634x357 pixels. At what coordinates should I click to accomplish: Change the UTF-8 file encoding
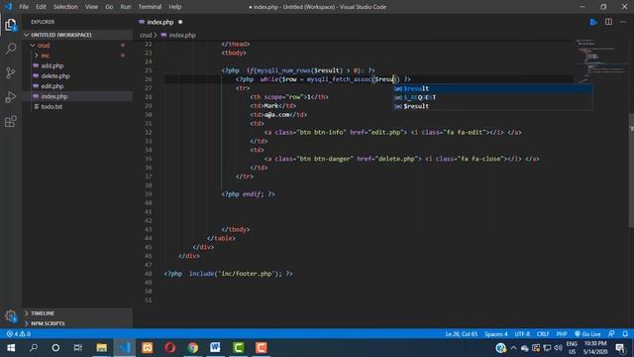tap(522, 334)
